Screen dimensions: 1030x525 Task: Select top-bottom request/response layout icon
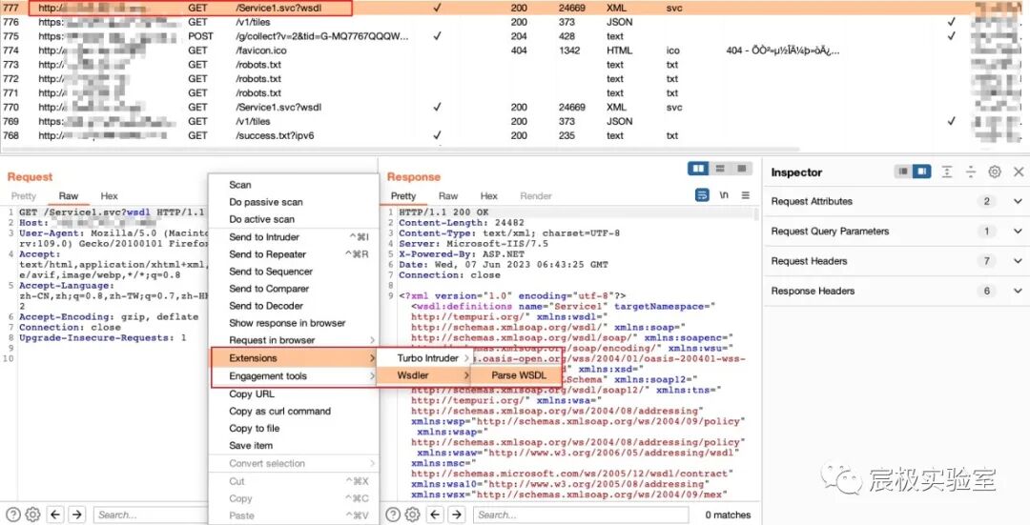click(x=720, y=169)
